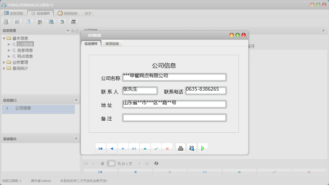The width and height of the screenshot is (329, 185).
Task: Expand the 查询统计 tree node
Action: tap(4, 68)
